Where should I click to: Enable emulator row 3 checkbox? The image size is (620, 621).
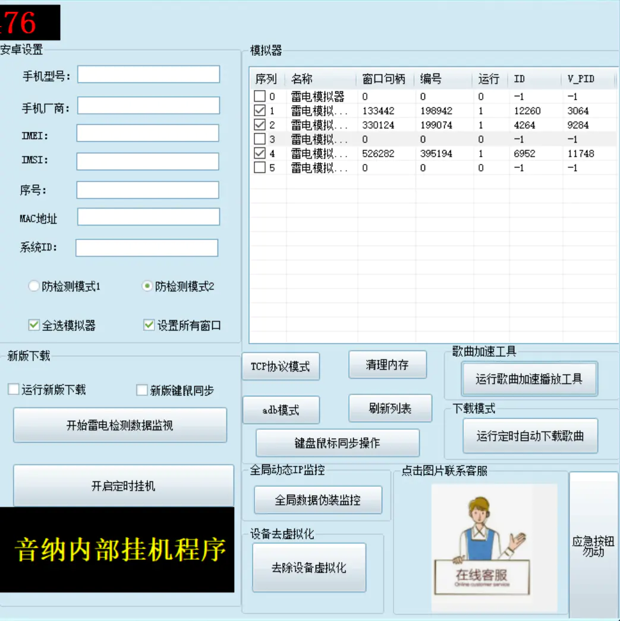pos(260,139)
